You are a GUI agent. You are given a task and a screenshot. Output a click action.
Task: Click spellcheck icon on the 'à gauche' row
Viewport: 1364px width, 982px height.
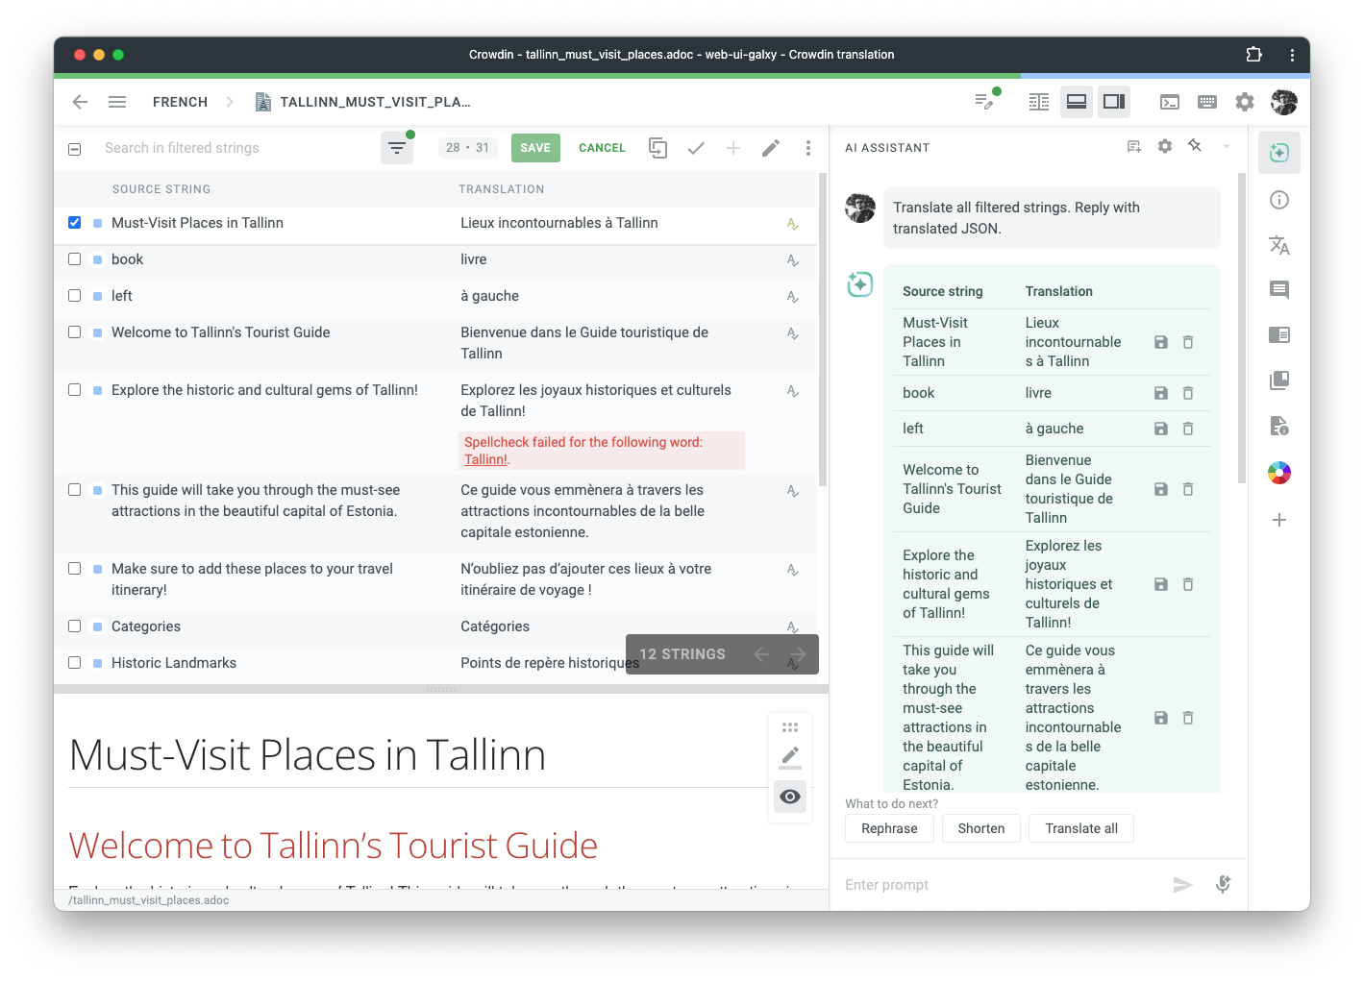pyautogui.click(x=793, y=297)
